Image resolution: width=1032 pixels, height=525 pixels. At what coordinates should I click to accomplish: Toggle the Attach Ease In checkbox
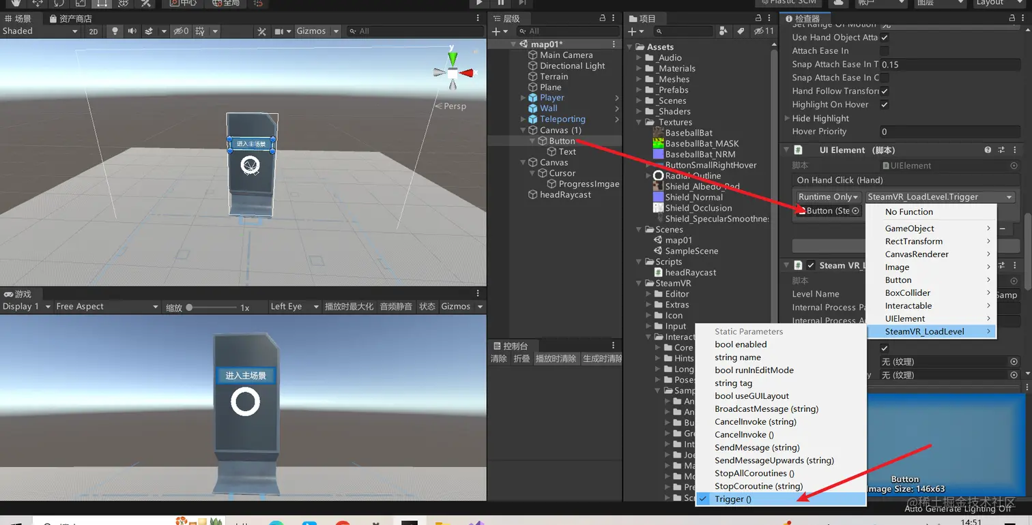[x=885, y=51]
